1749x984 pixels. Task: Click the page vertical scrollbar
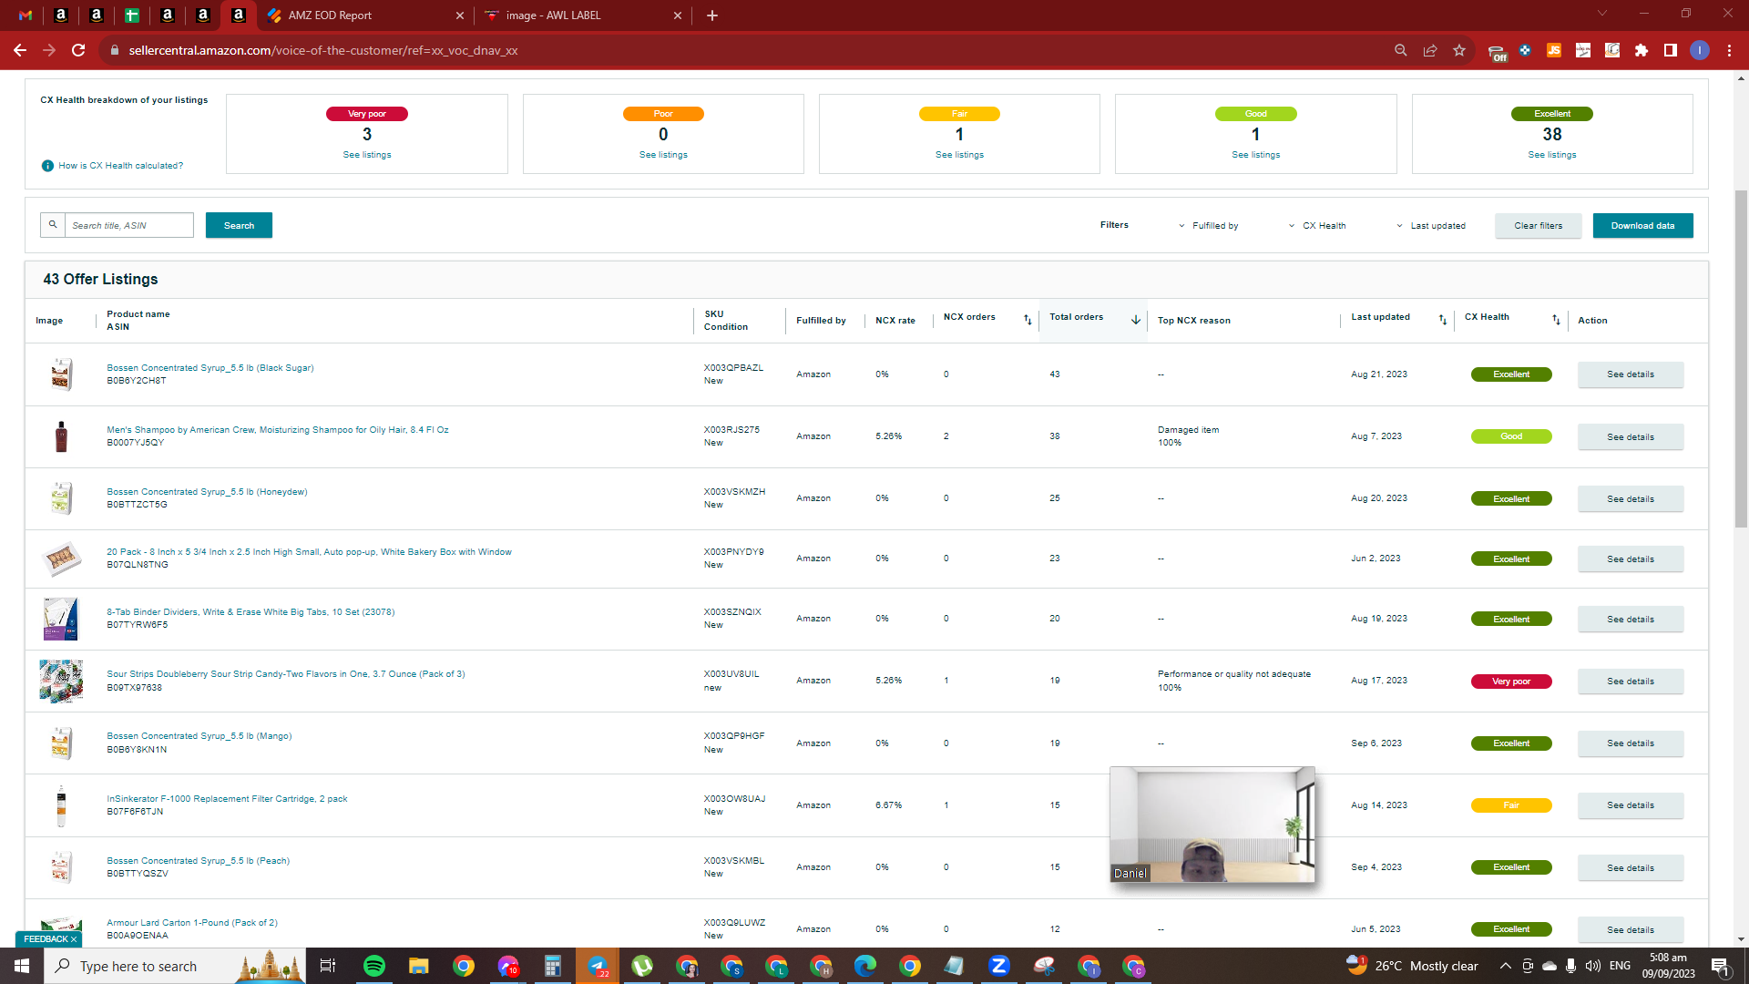coord(1741,357)
